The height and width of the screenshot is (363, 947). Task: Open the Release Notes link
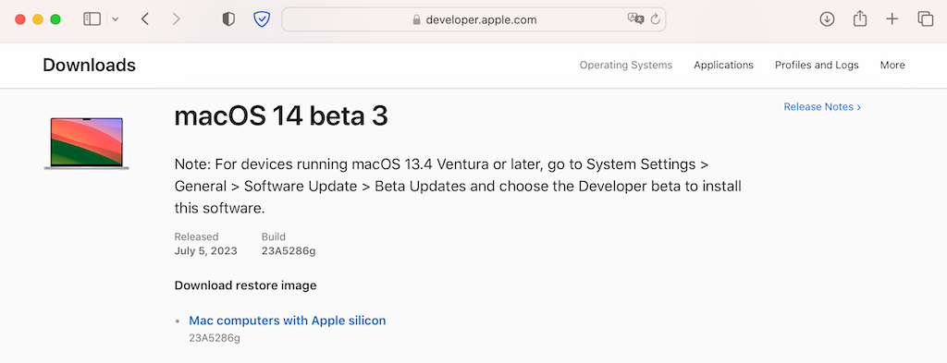[822, 107]
